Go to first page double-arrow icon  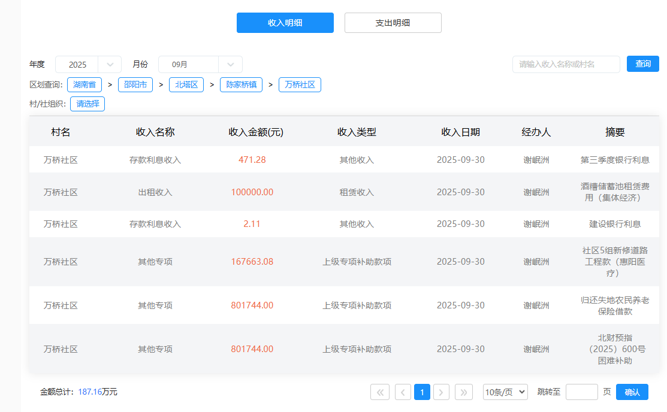click(x=380, y=392)
